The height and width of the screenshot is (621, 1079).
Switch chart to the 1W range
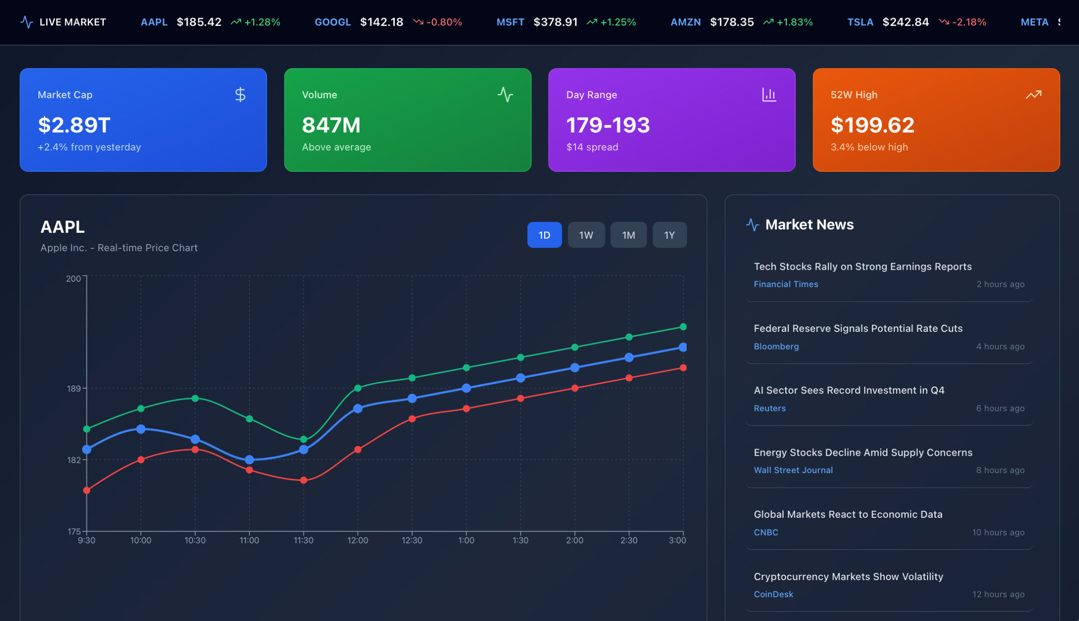(586, 235)
